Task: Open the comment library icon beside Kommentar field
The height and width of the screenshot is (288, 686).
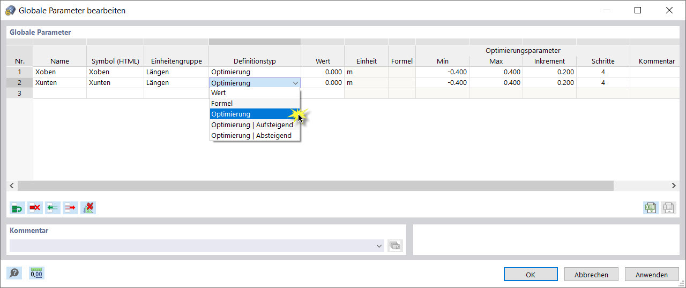Action: [x=394, y=246]
